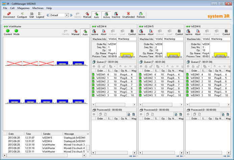Click the Unattended toolbar icon
234x160 pixels.
[128, 15]
